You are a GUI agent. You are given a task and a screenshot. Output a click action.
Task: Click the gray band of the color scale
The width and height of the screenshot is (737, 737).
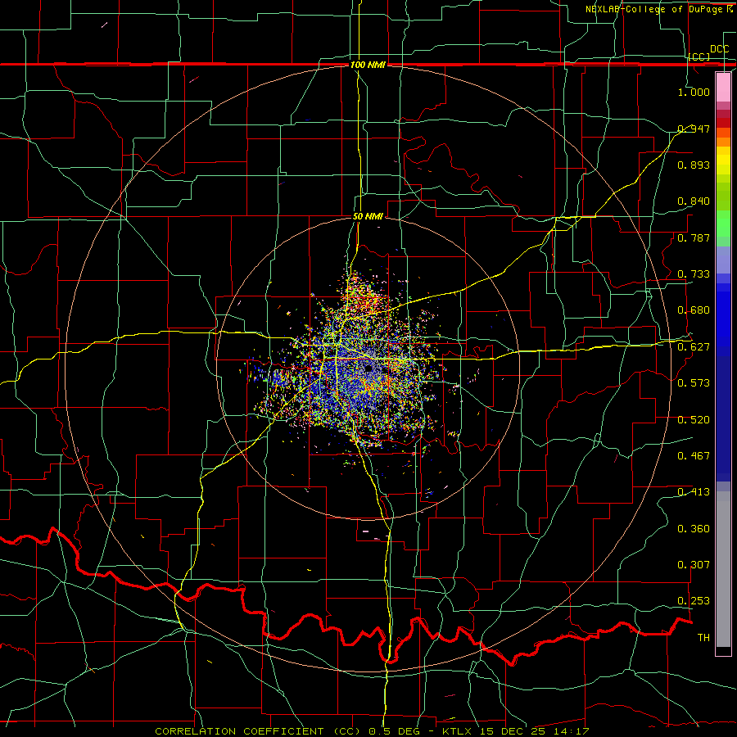click(x=723, y=569)
